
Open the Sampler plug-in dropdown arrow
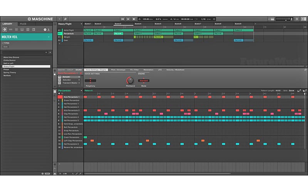79,77
